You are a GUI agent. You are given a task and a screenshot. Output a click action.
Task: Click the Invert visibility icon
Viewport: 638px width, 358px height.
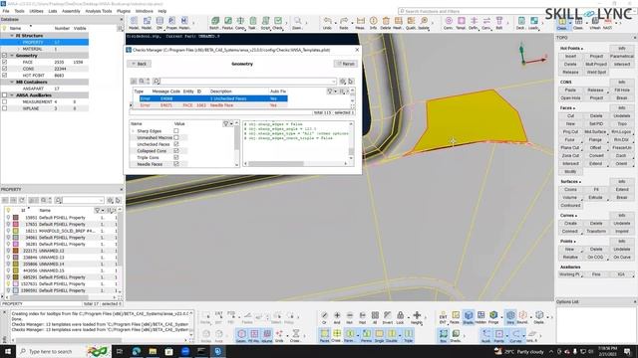(x=388, y=316)
